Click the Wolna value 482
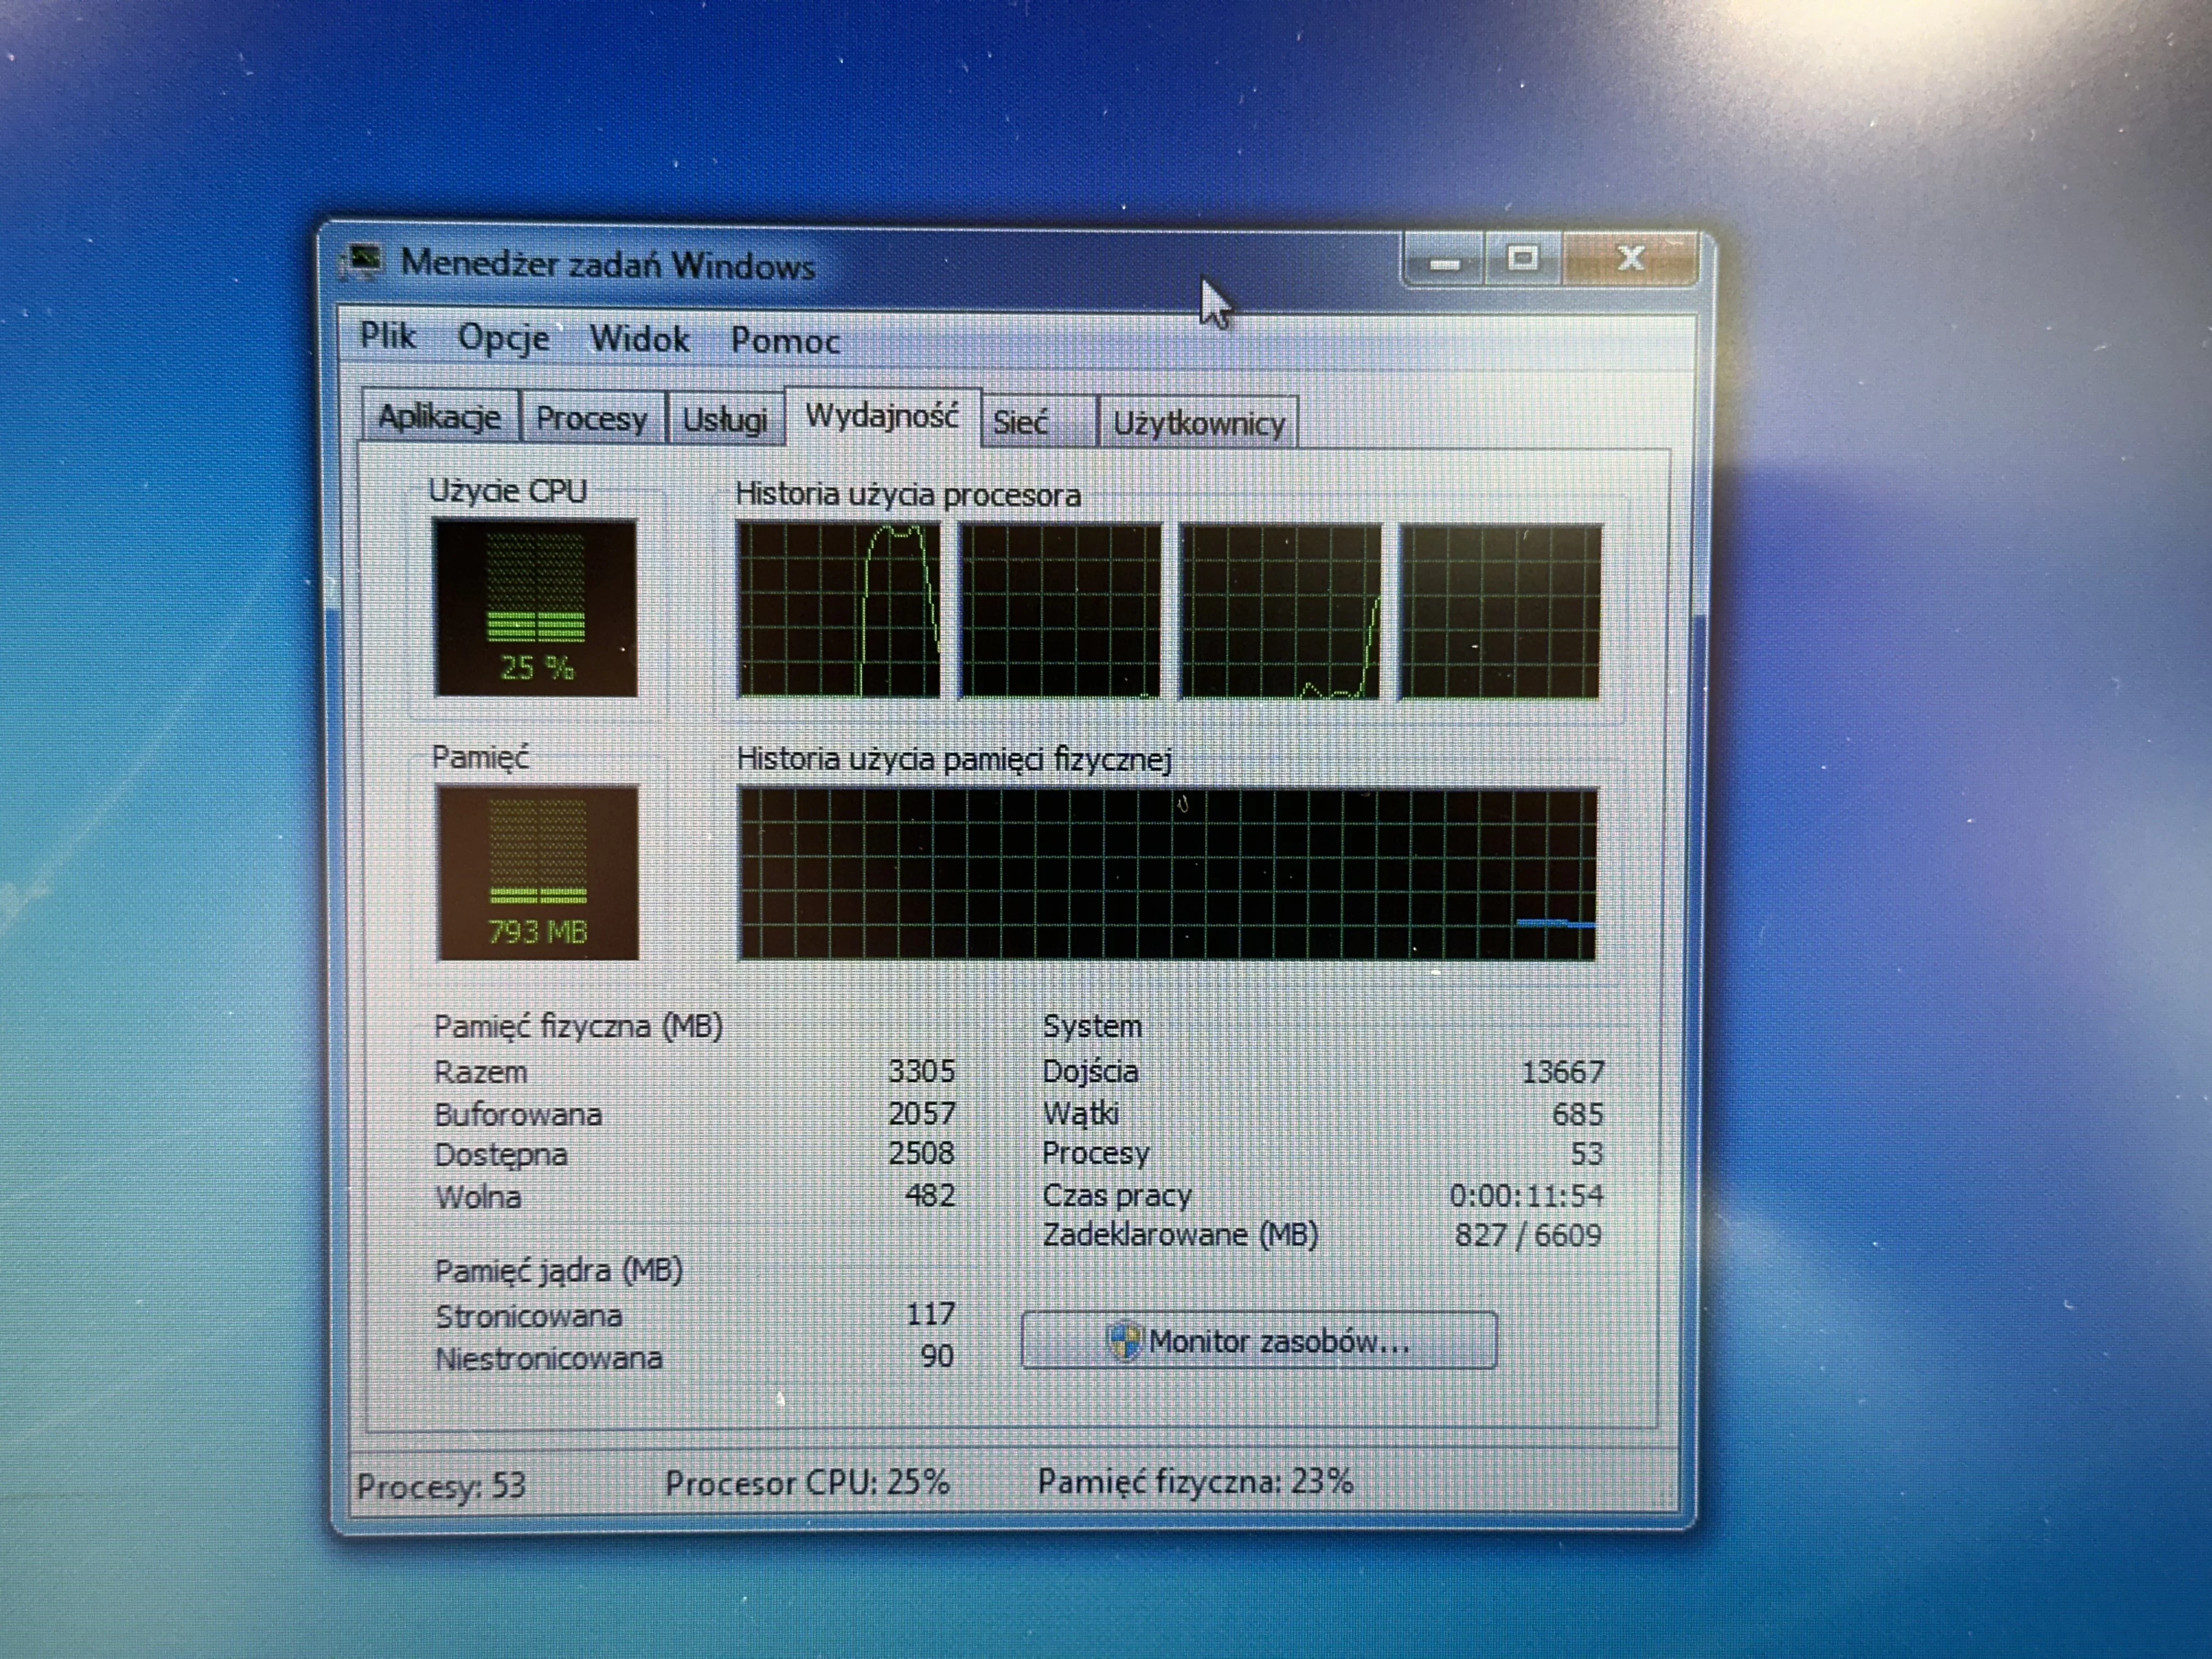The width and height of the screenshot is (2212, 1659). [x=930, y=1195]
